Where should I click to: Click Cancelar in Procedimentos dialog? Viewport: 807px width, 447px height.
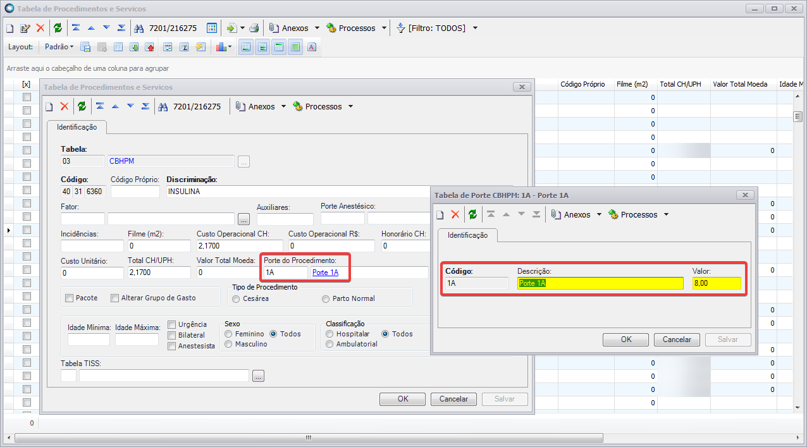click(x=453, y=399)
